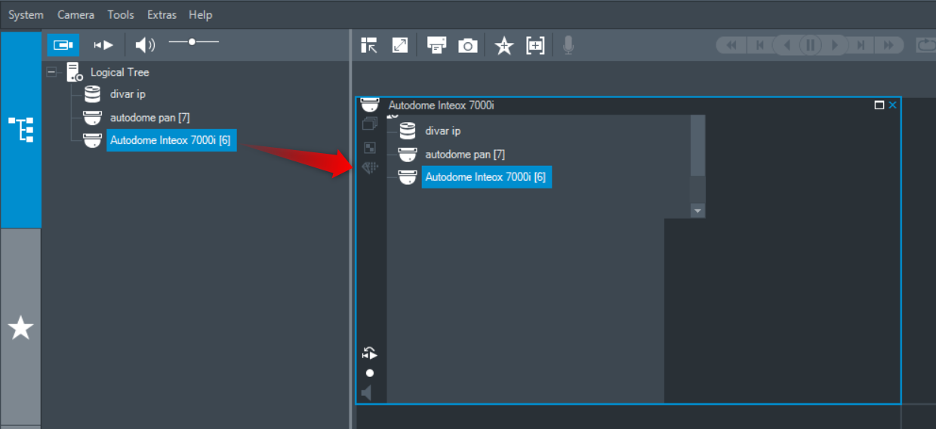Adjust the volume slider
Screen dimensions: 936x429
coord(192,42)
